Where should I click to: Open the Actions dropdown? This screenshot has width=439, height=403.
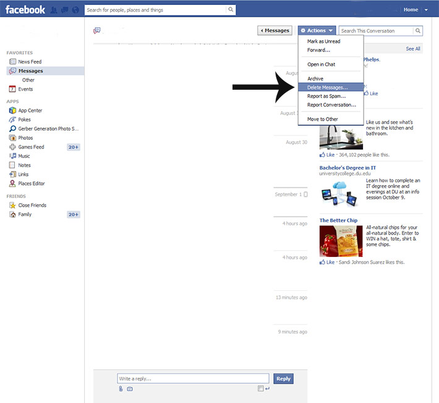317,30
